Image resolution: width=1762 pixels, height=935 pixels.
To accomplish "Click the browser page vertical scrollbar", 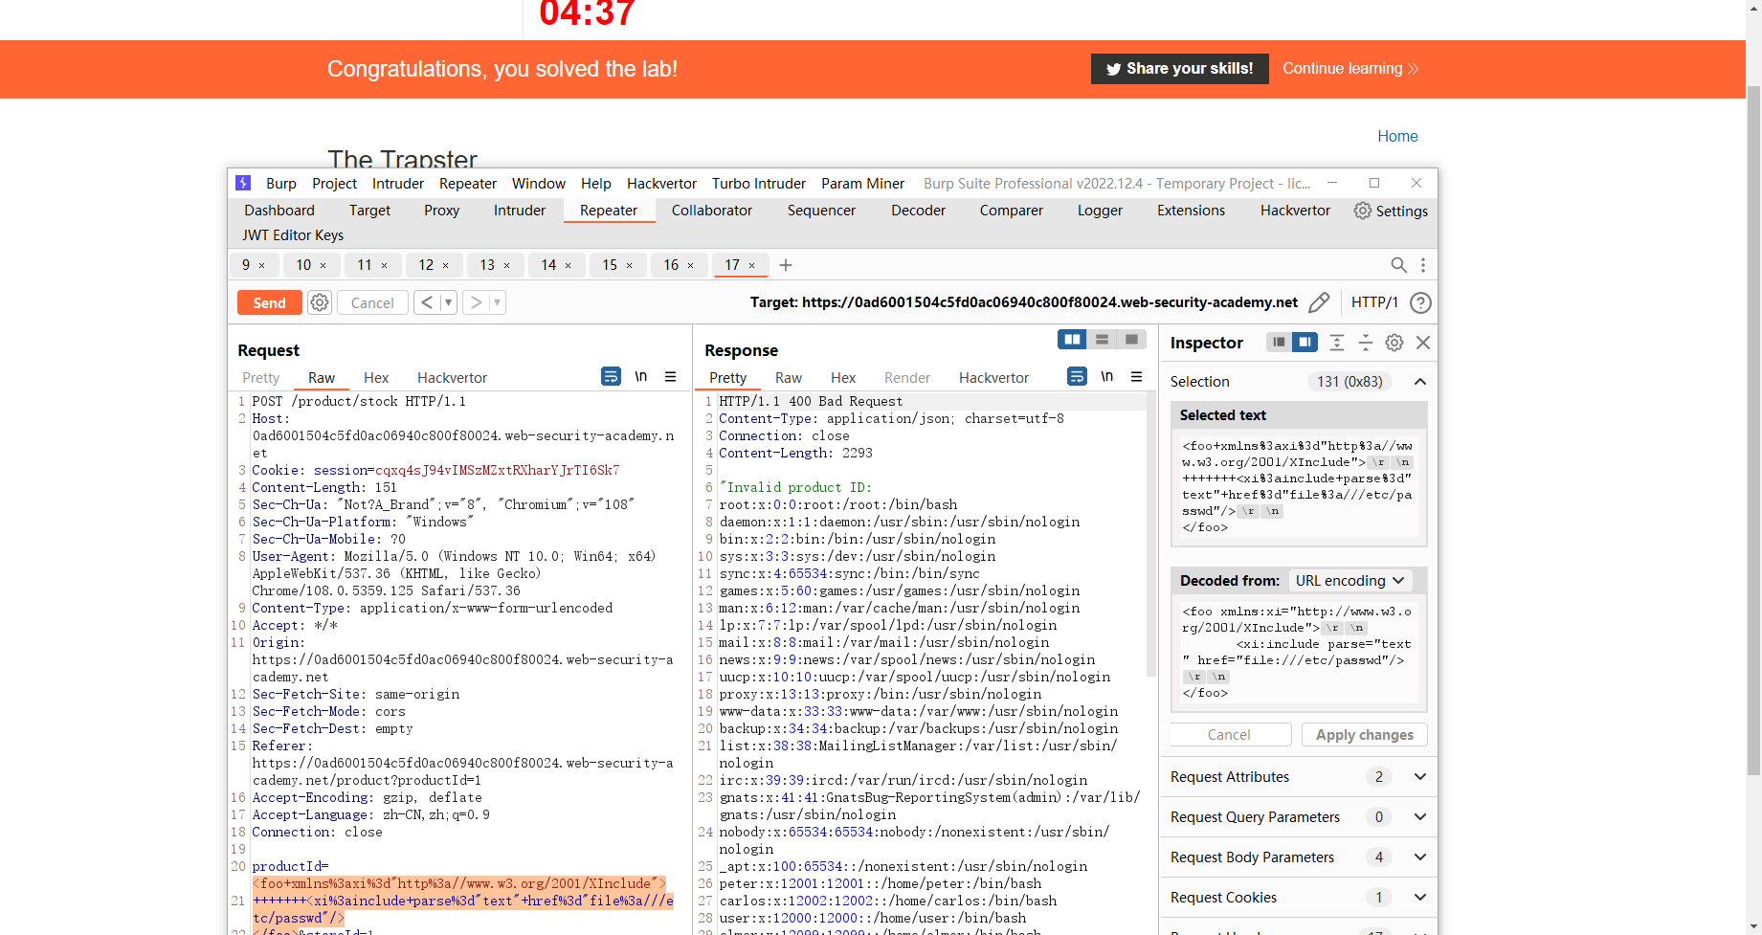I will [1753, 431].
